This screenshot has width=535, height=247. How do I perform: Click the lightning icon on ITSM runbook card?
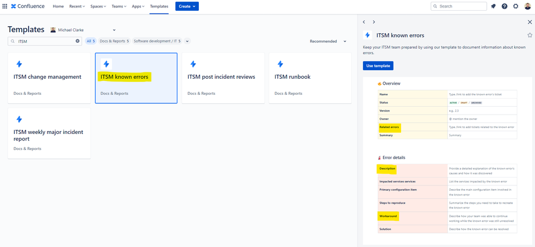coord(280,64)
